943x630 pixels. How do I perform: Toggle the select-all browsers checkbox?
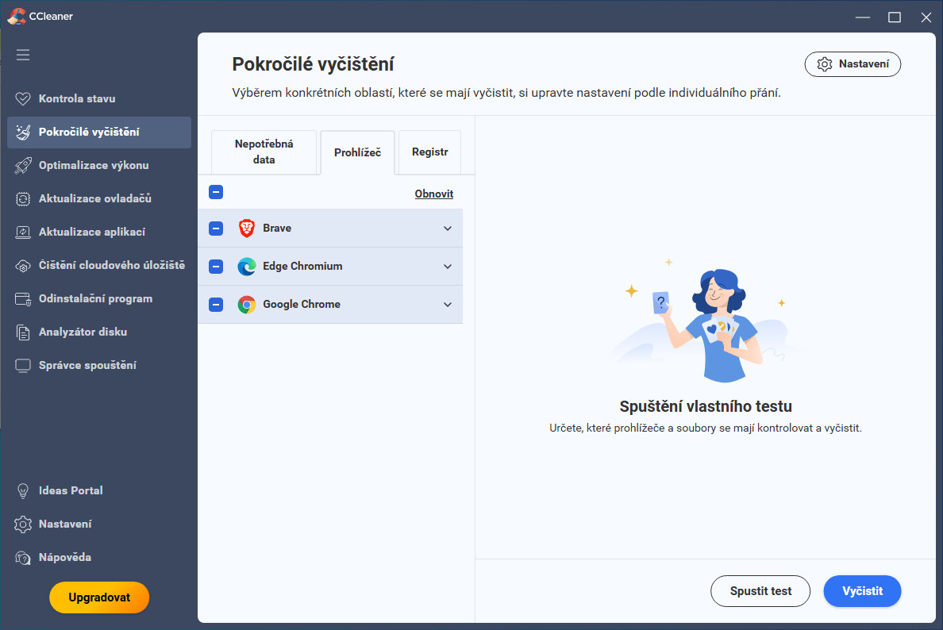(x=216, y=192)
